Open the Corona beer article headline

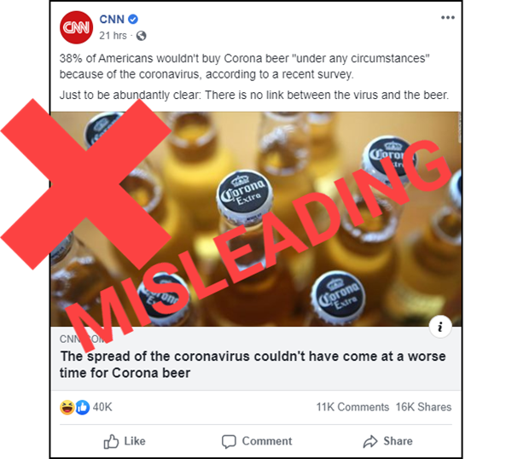pos(253,364)
